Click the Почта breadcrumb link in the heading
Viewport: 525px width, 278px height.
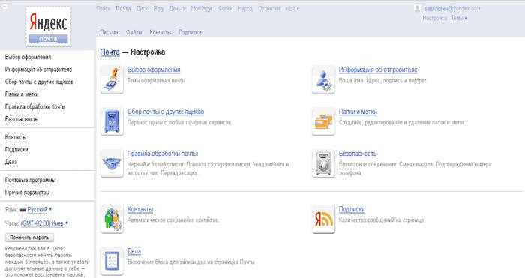coord(109,52)
